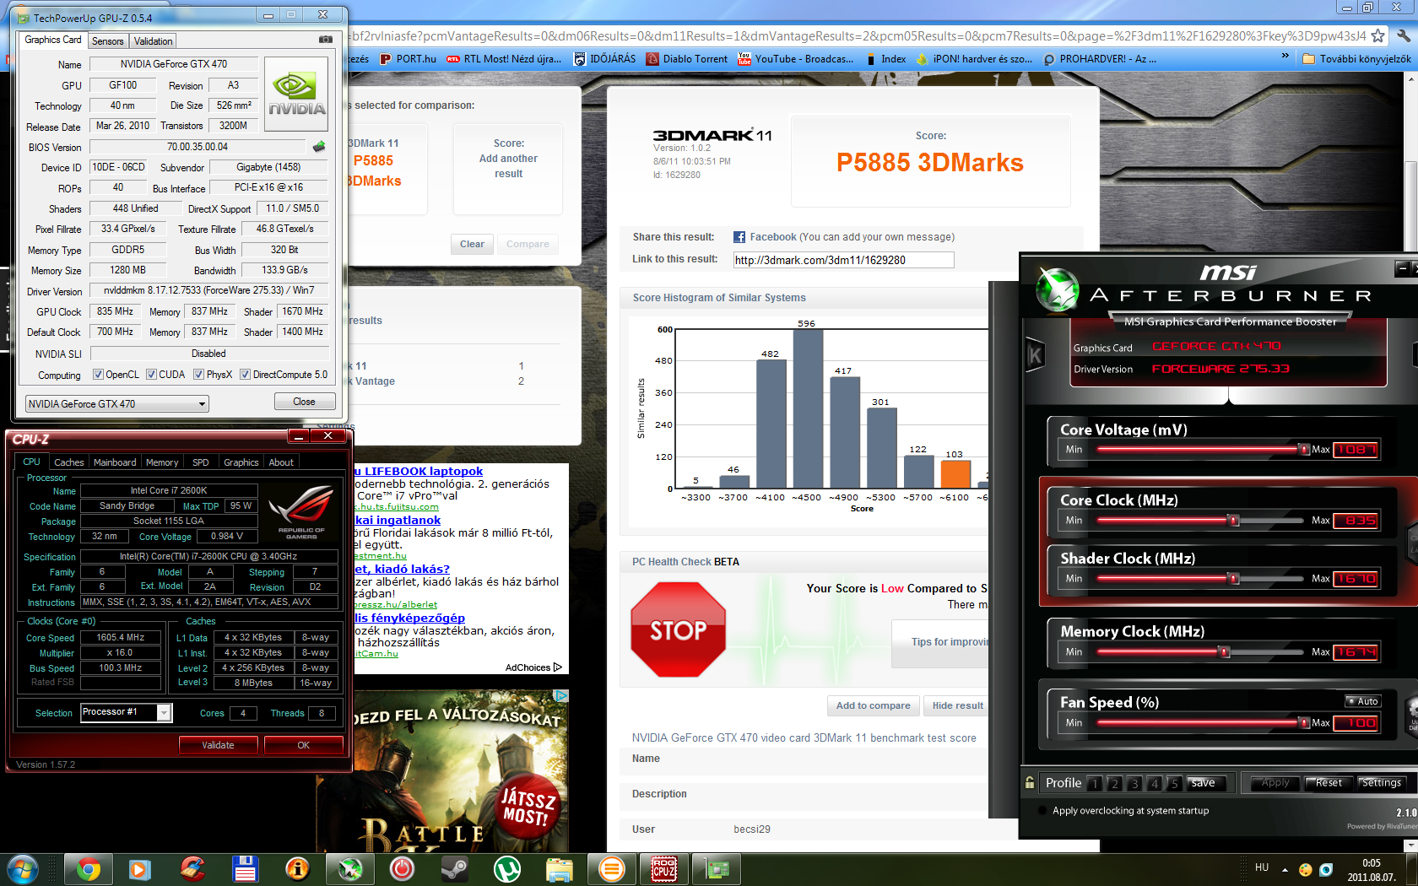Screen dimensions: 1418x886
Task: Launch Windows Media Player from taskbar
Action: (x=140, y=868)
